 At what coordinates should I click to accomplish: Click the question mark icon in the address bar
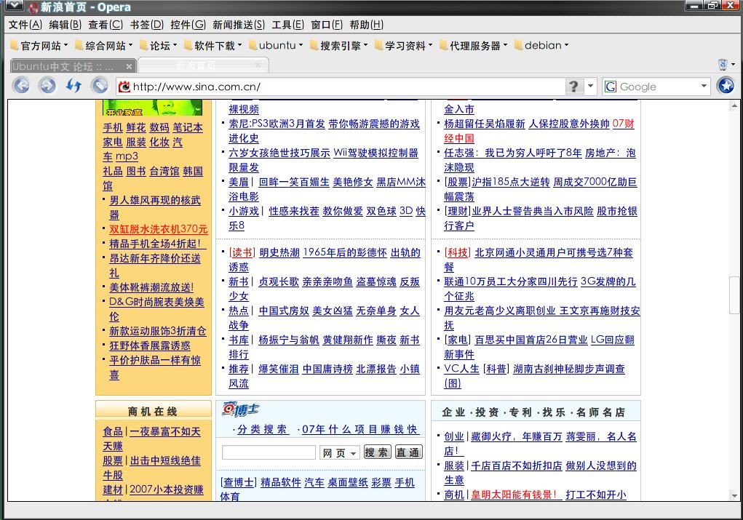pos(573,87)
